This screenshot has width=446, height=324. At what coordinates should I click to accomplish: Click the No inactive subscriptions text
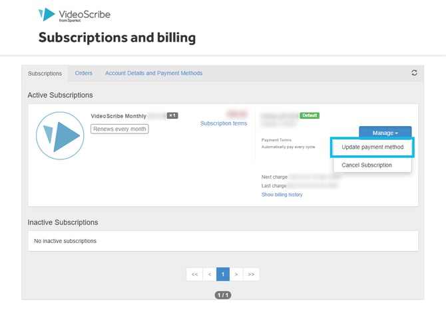[65, 241]
